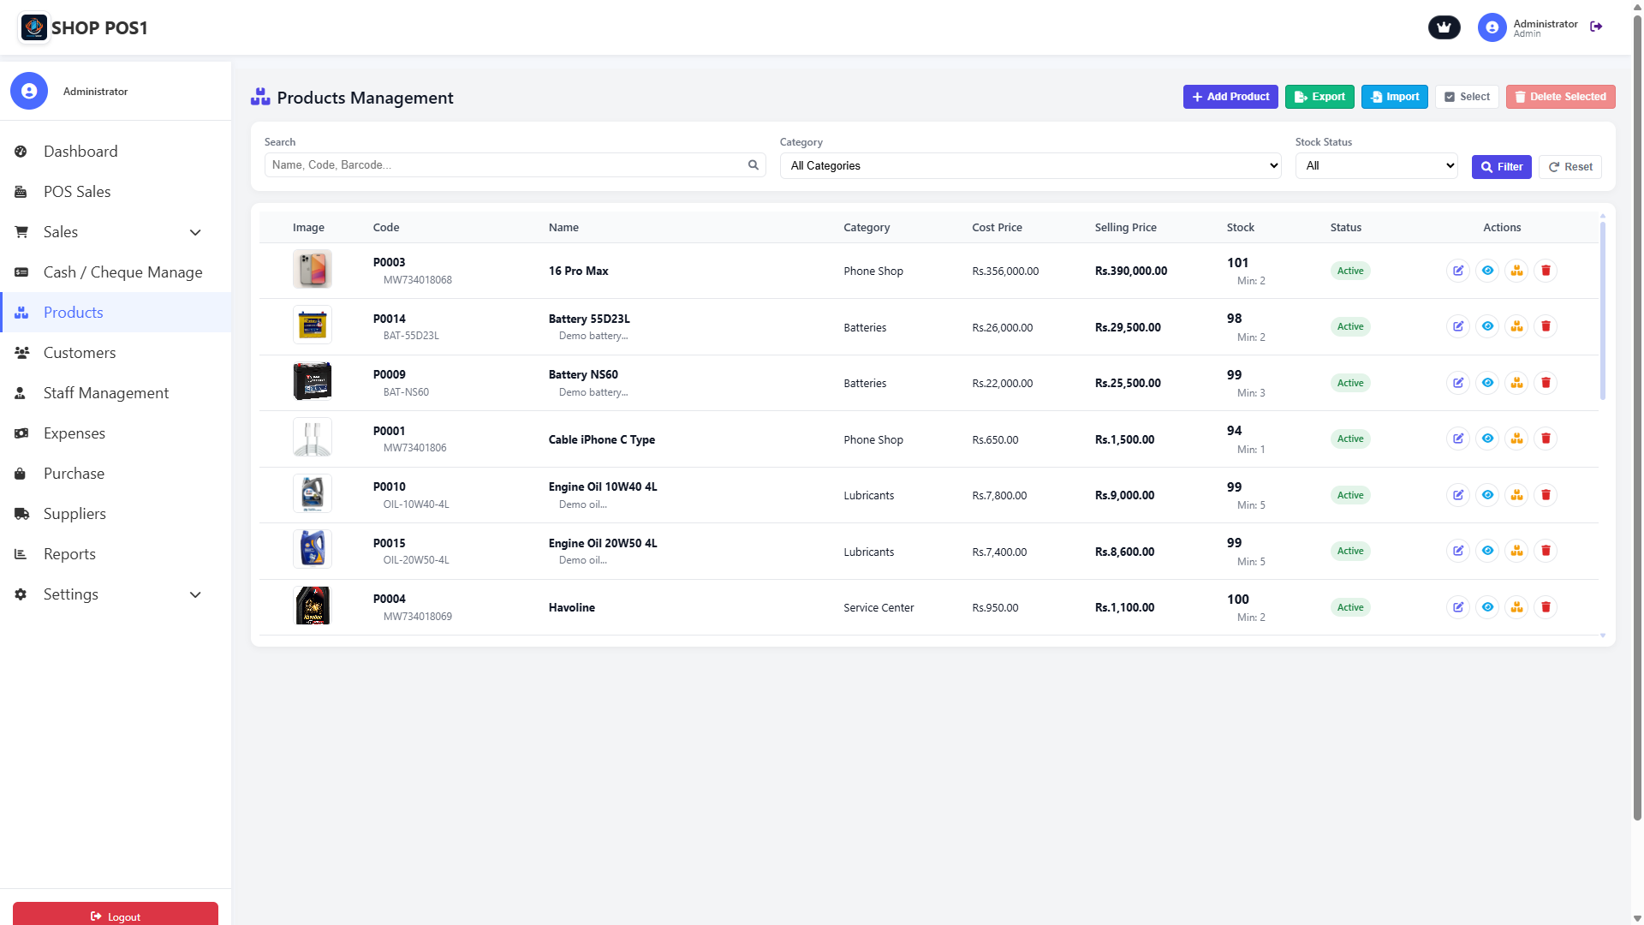Open the All Categories dropdown

point(1030,166)
